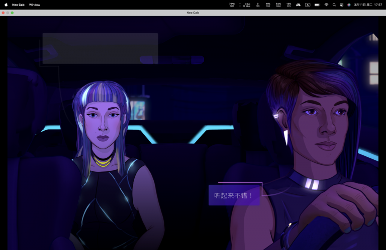Click the green fullscreen window button
This screenshot has height=250, width=386.
[12, 13]
